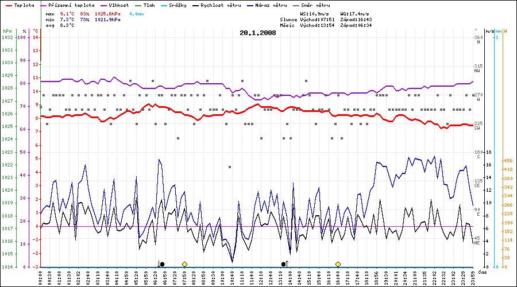Click the 12:10 time axis label
Screen dimensions: 517x287
[x=261, y=278]
